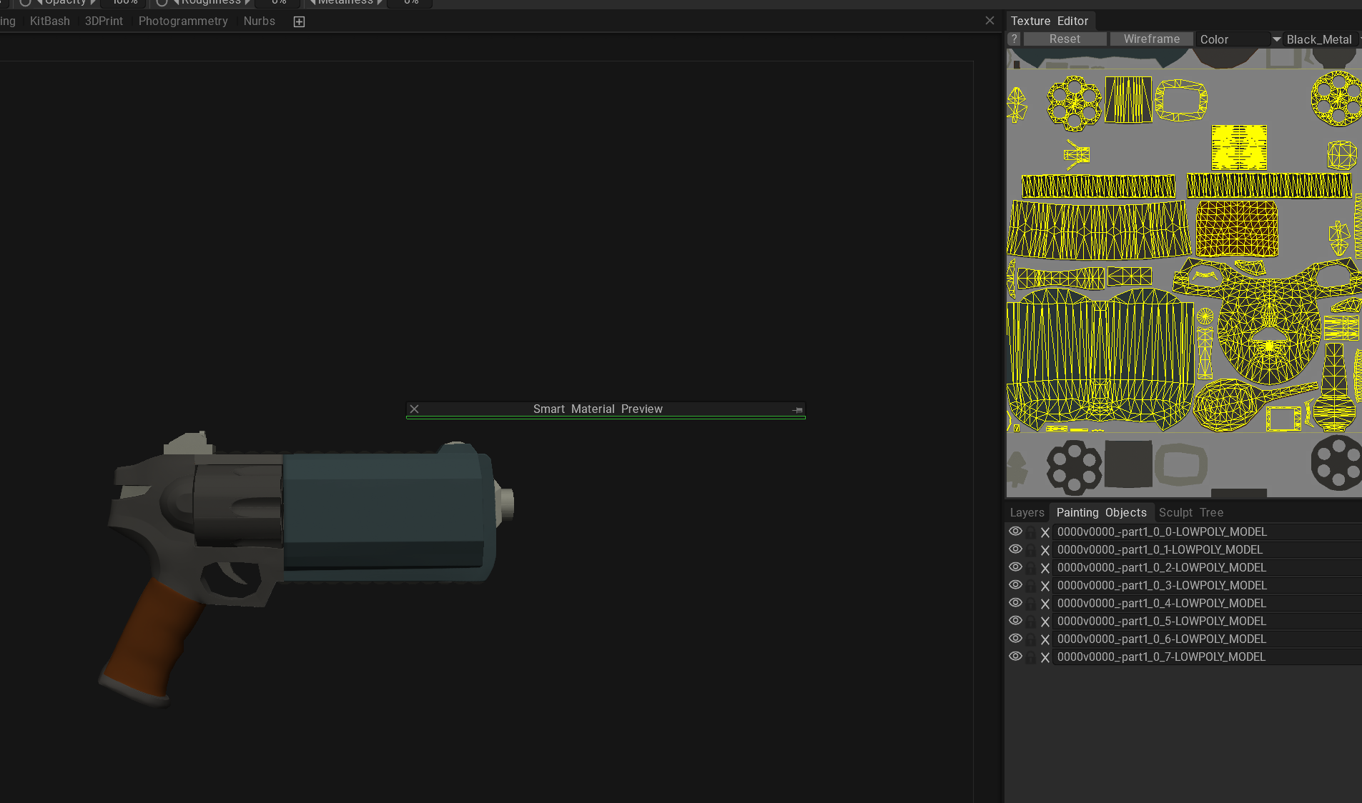Viewport: 1362px width, 803px height.
Task: Remove part1_0_3-LOWPOLY_MODEL using its X icon
Action: tap(1045, 586)
